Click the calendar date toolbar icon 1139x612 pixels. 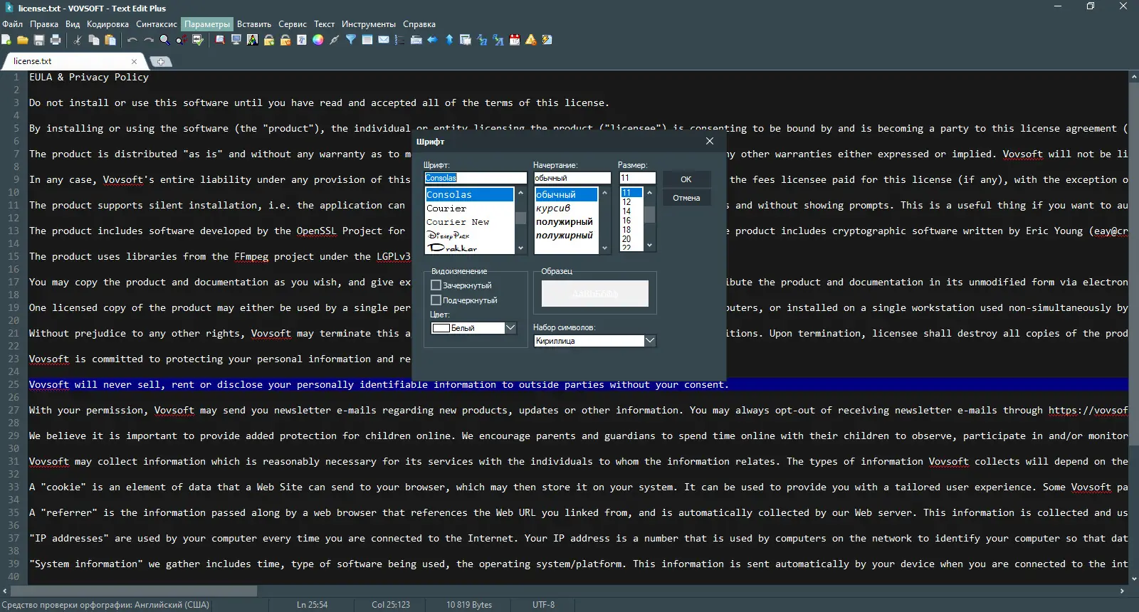(x=515, y=40)
